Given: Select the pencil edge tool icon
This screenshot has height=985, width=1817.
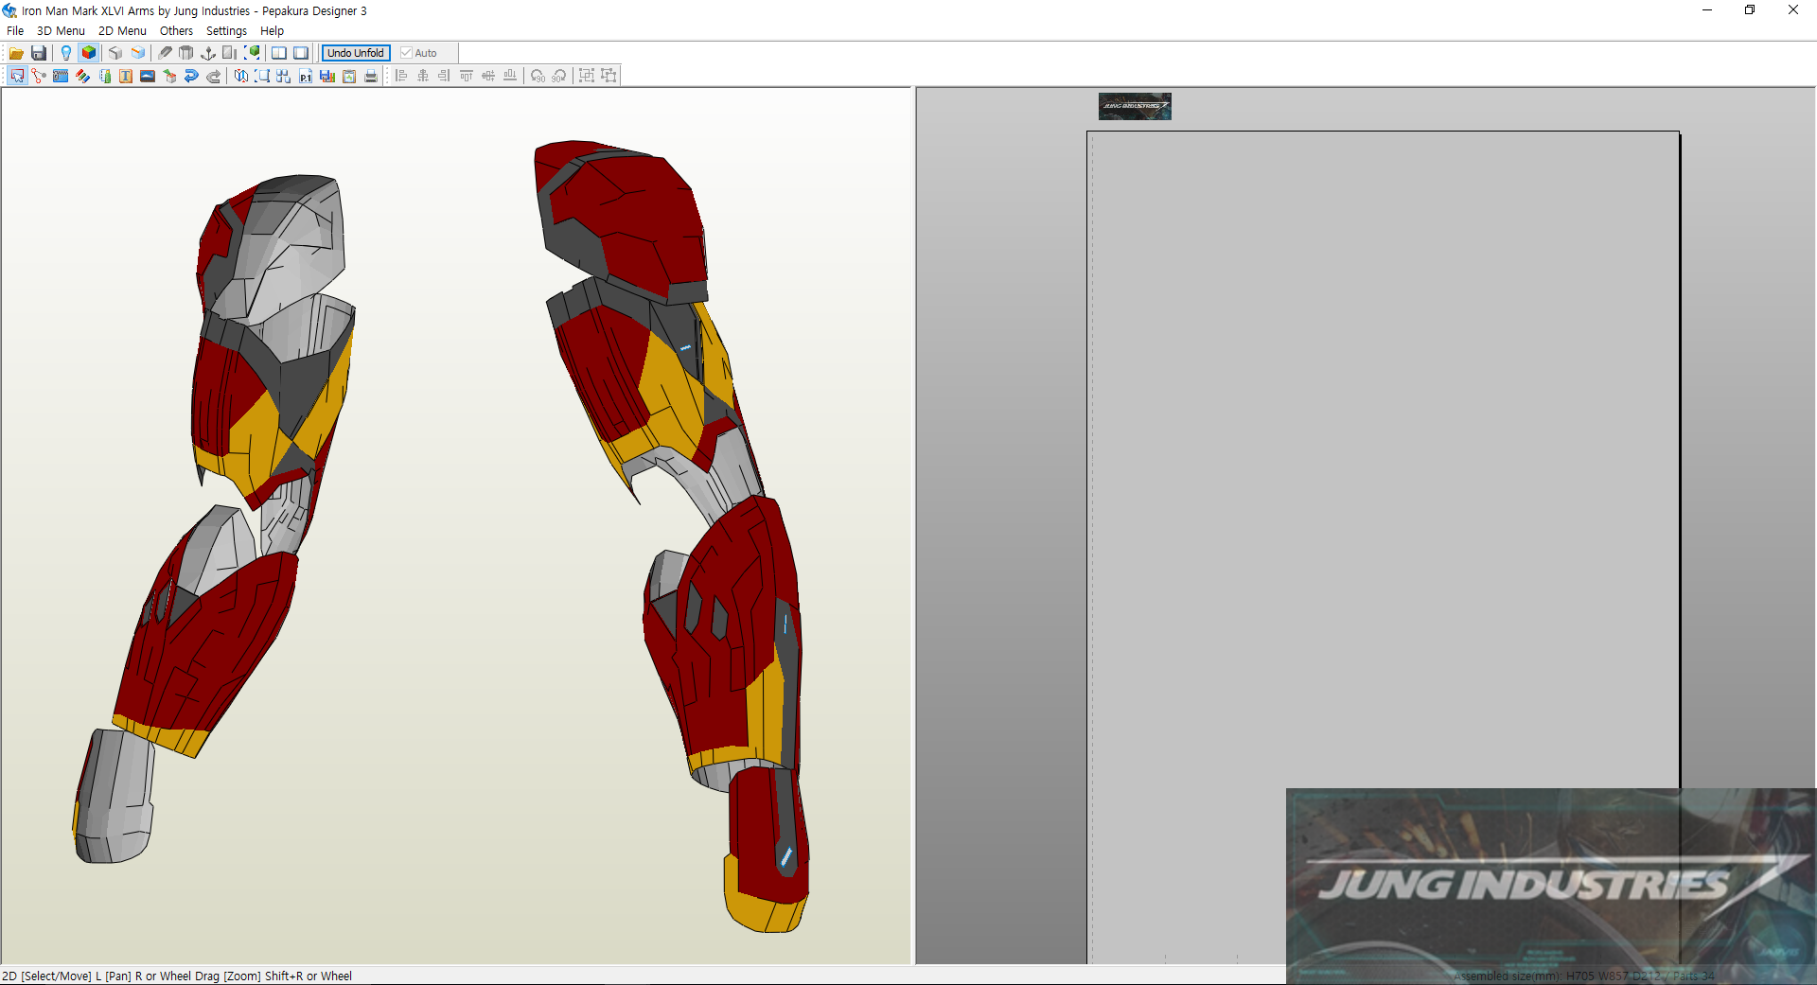Looking at the screenshot, I should point(165,53).
